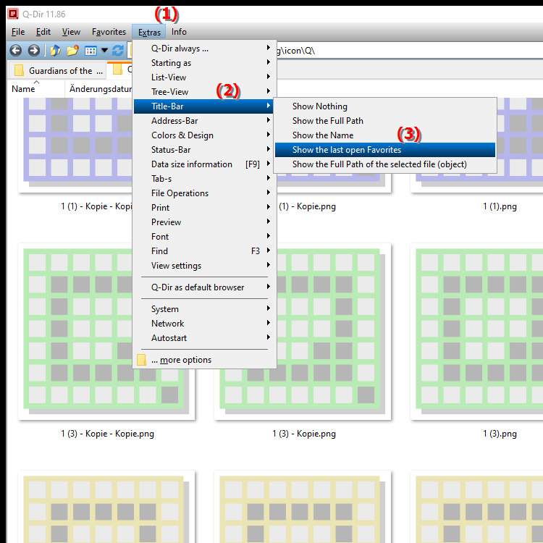Select thumbnail 1 (1) - Kopie - Kopie.png
This screenshot has height=543, width=543.
75,146
